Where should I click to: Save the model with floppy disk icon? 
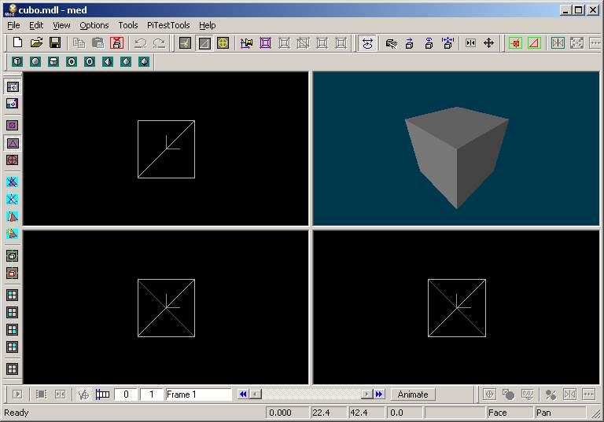[55, 42]
